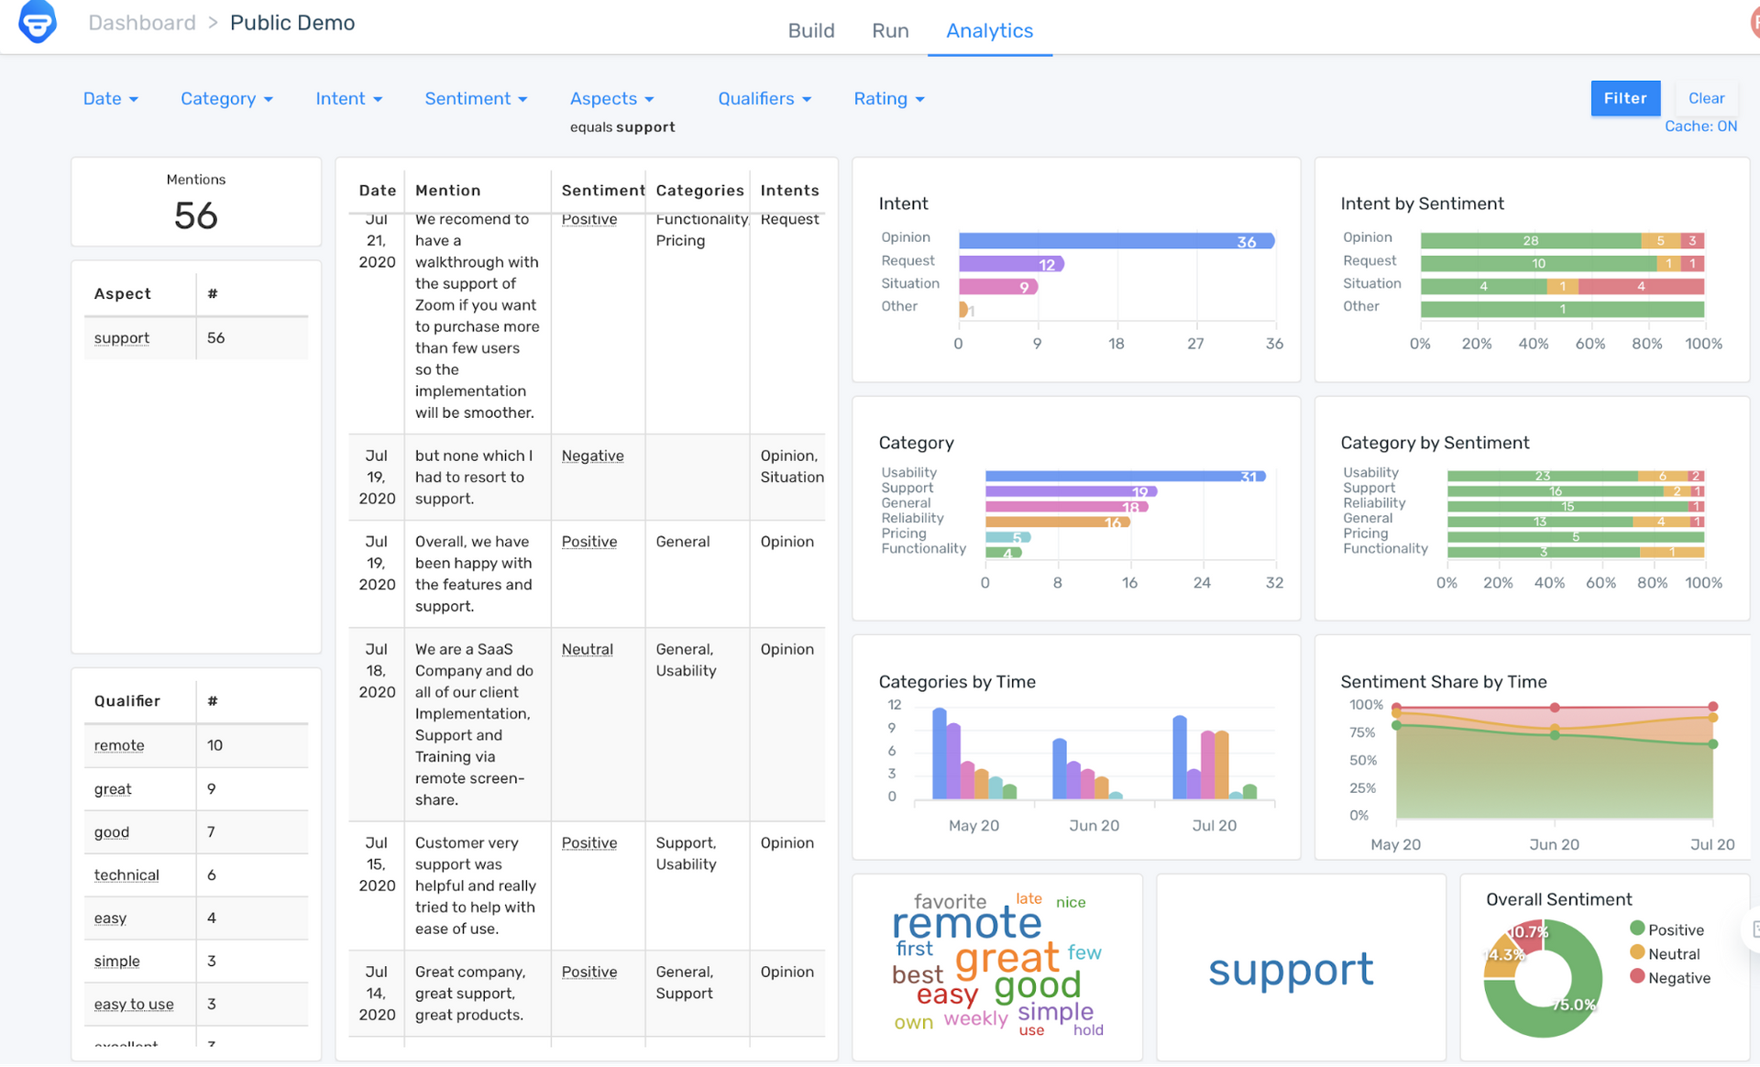Toggle Negative legend in Overall Sentiment

1678,977
